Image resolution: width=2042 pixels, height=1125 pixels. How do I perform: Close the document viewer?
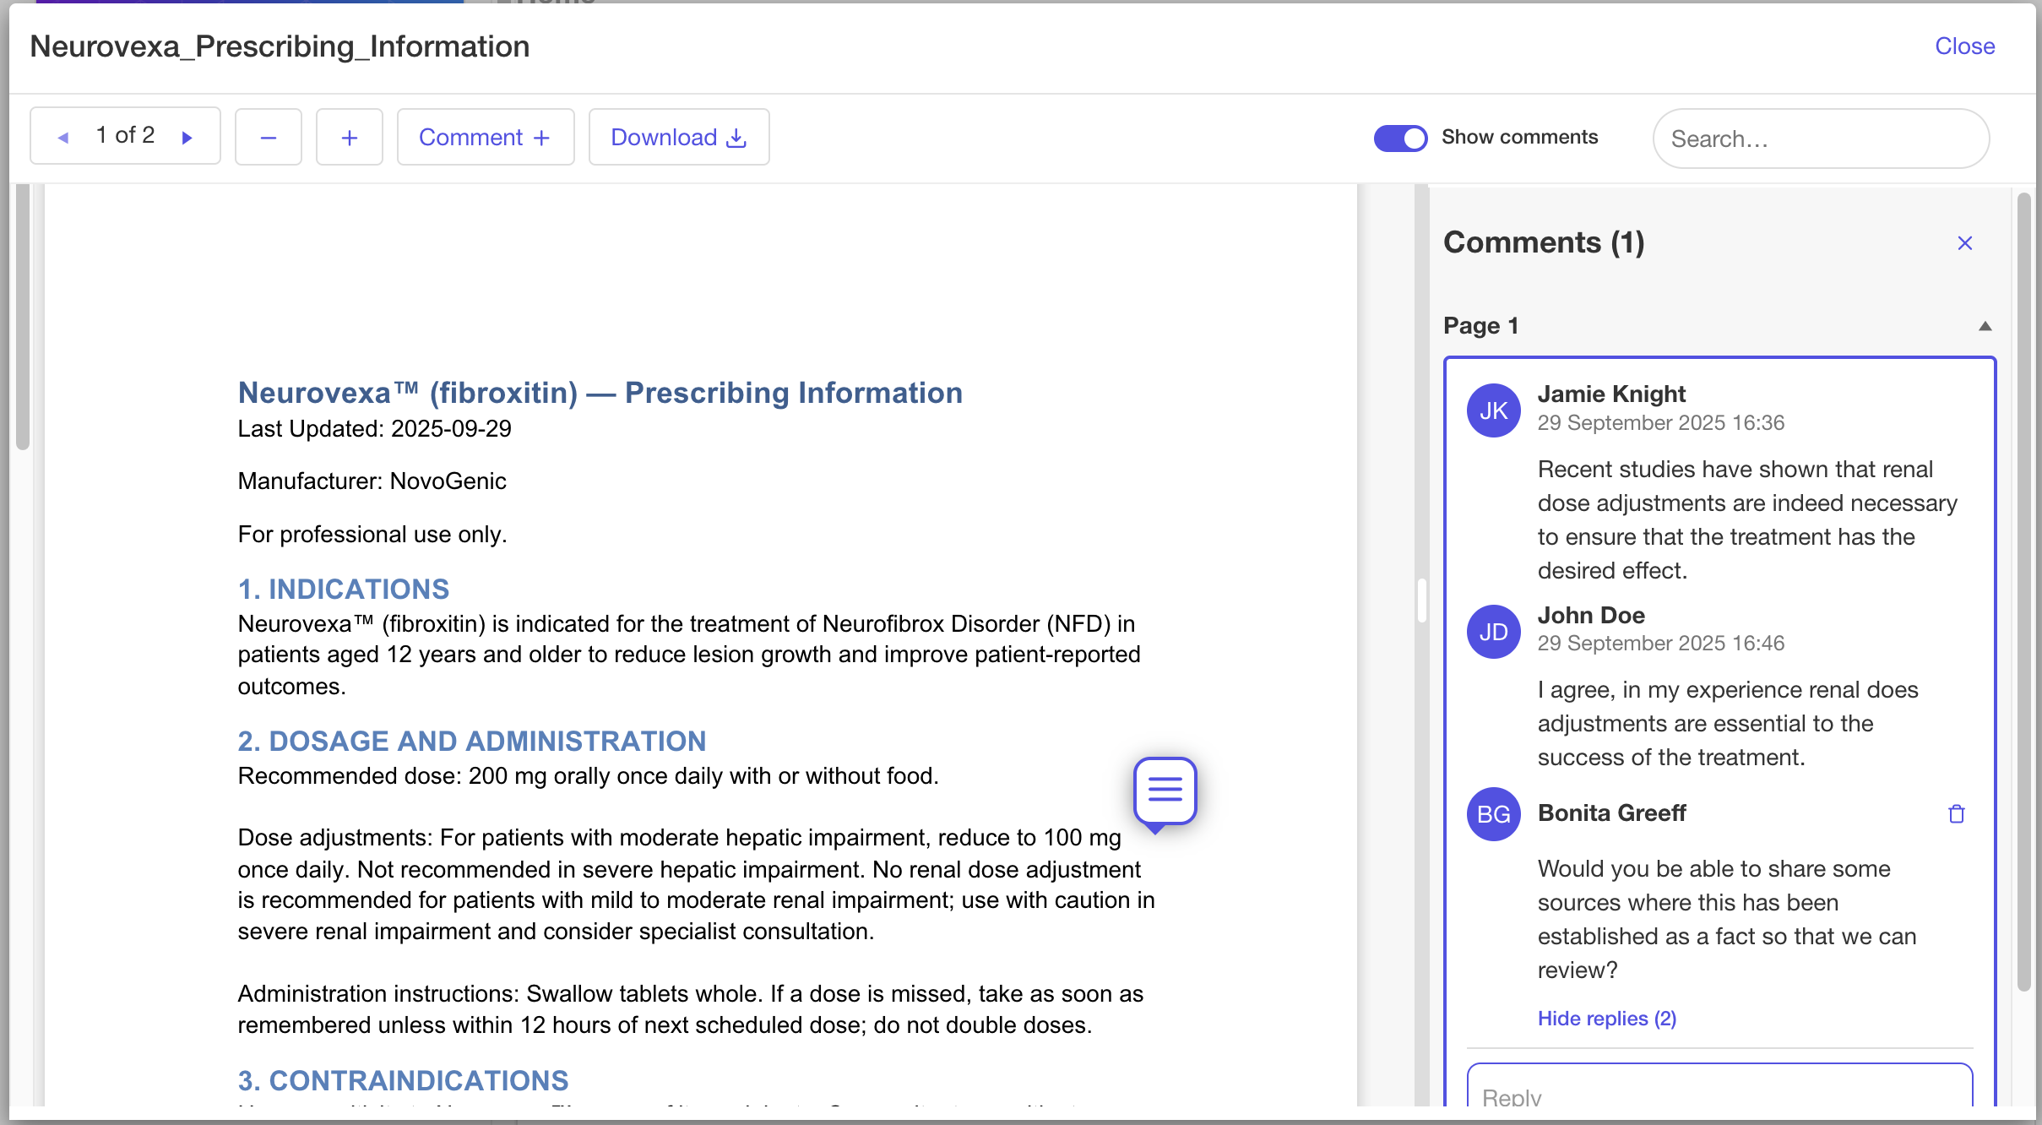pos(1965,46)
